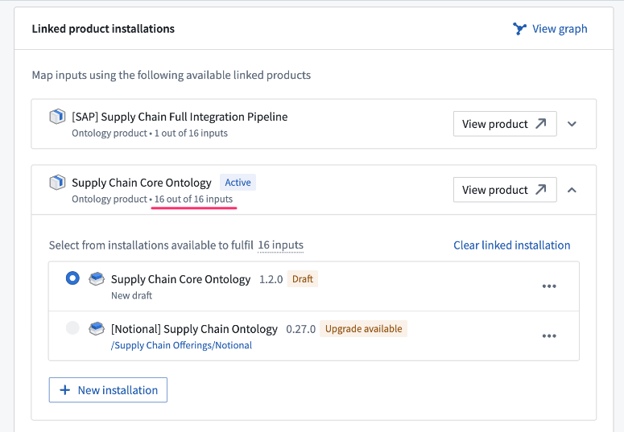Click the dotted-underlined 16 inputs text
Screen dimensions: 624x432
pos(280,245)
